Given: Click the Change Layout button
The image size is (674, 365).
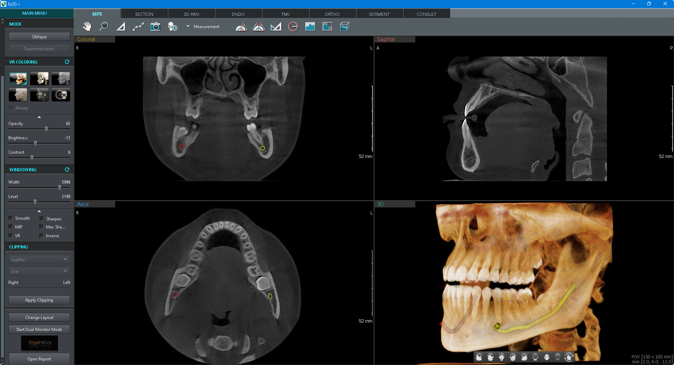Looking at the screenshot, I should tap(39, 318).
